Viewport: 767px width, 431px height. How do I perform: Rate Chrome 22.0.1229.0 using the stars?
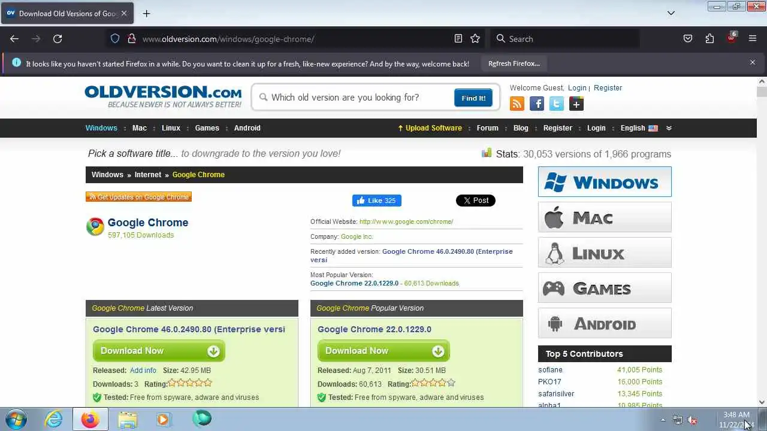click(x=434, y=383)
